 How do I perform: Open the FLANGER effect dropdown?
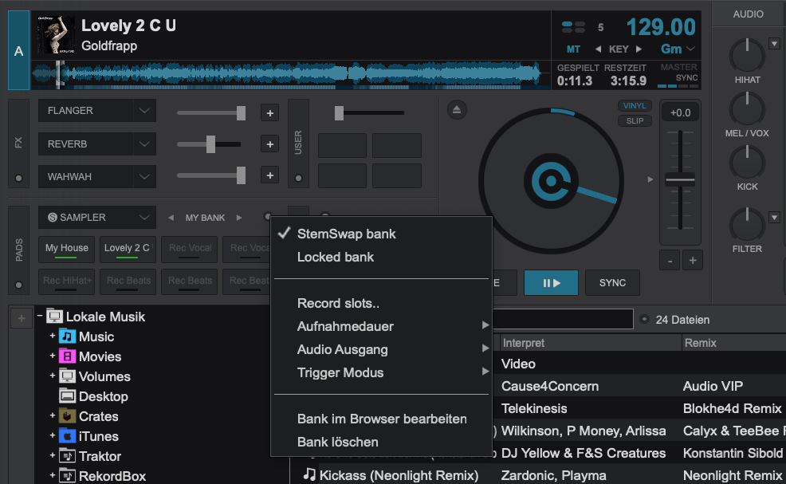coord(96,111)
